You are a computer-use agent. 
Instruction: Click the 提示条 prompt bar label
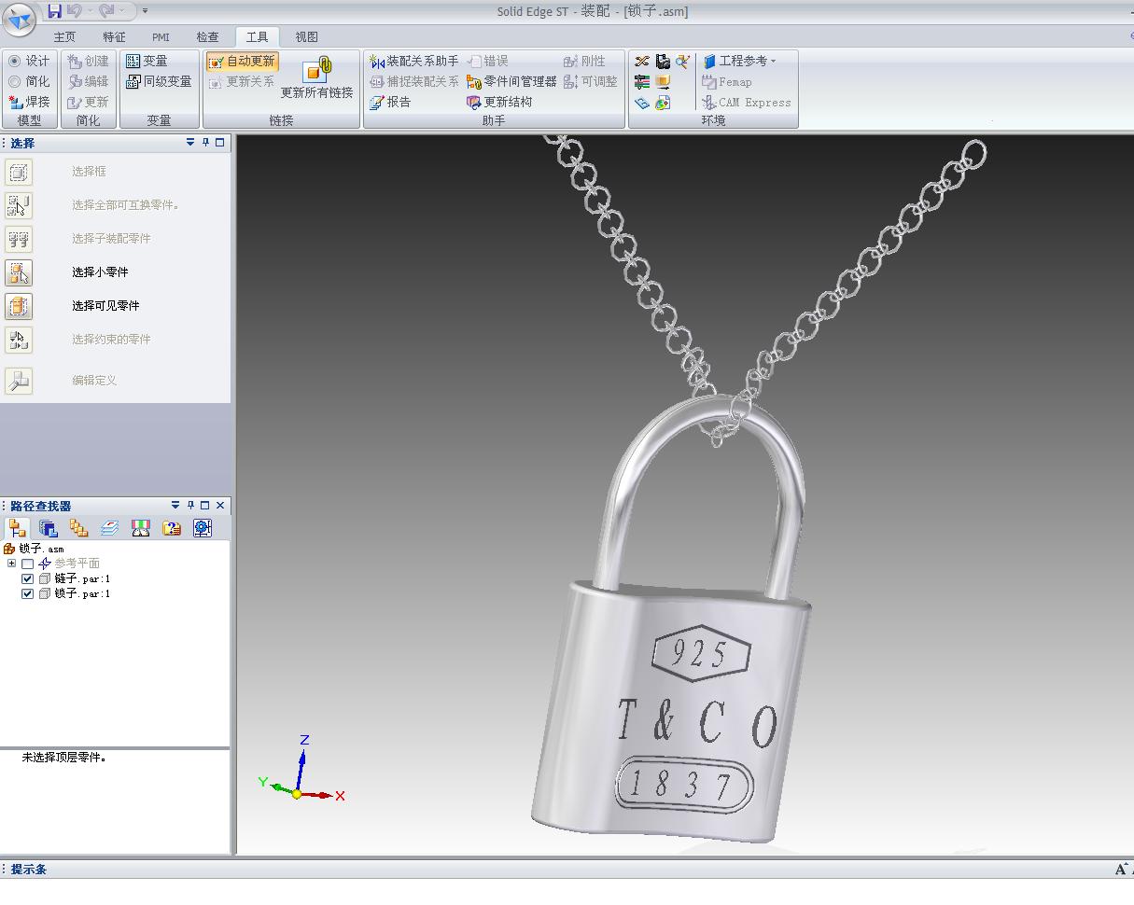coord(29,870)
